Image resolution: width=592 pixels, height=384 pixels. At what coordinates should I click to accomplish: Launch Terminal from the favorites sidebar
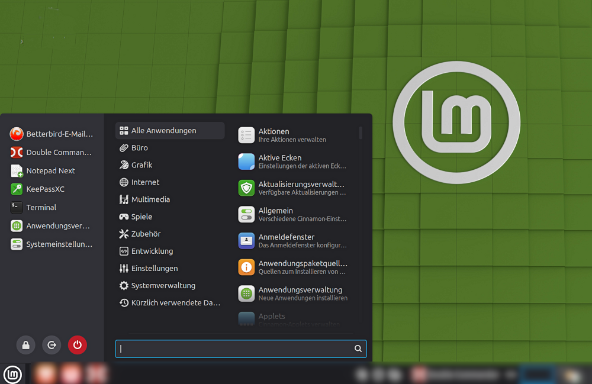click(x=52, y=208)
